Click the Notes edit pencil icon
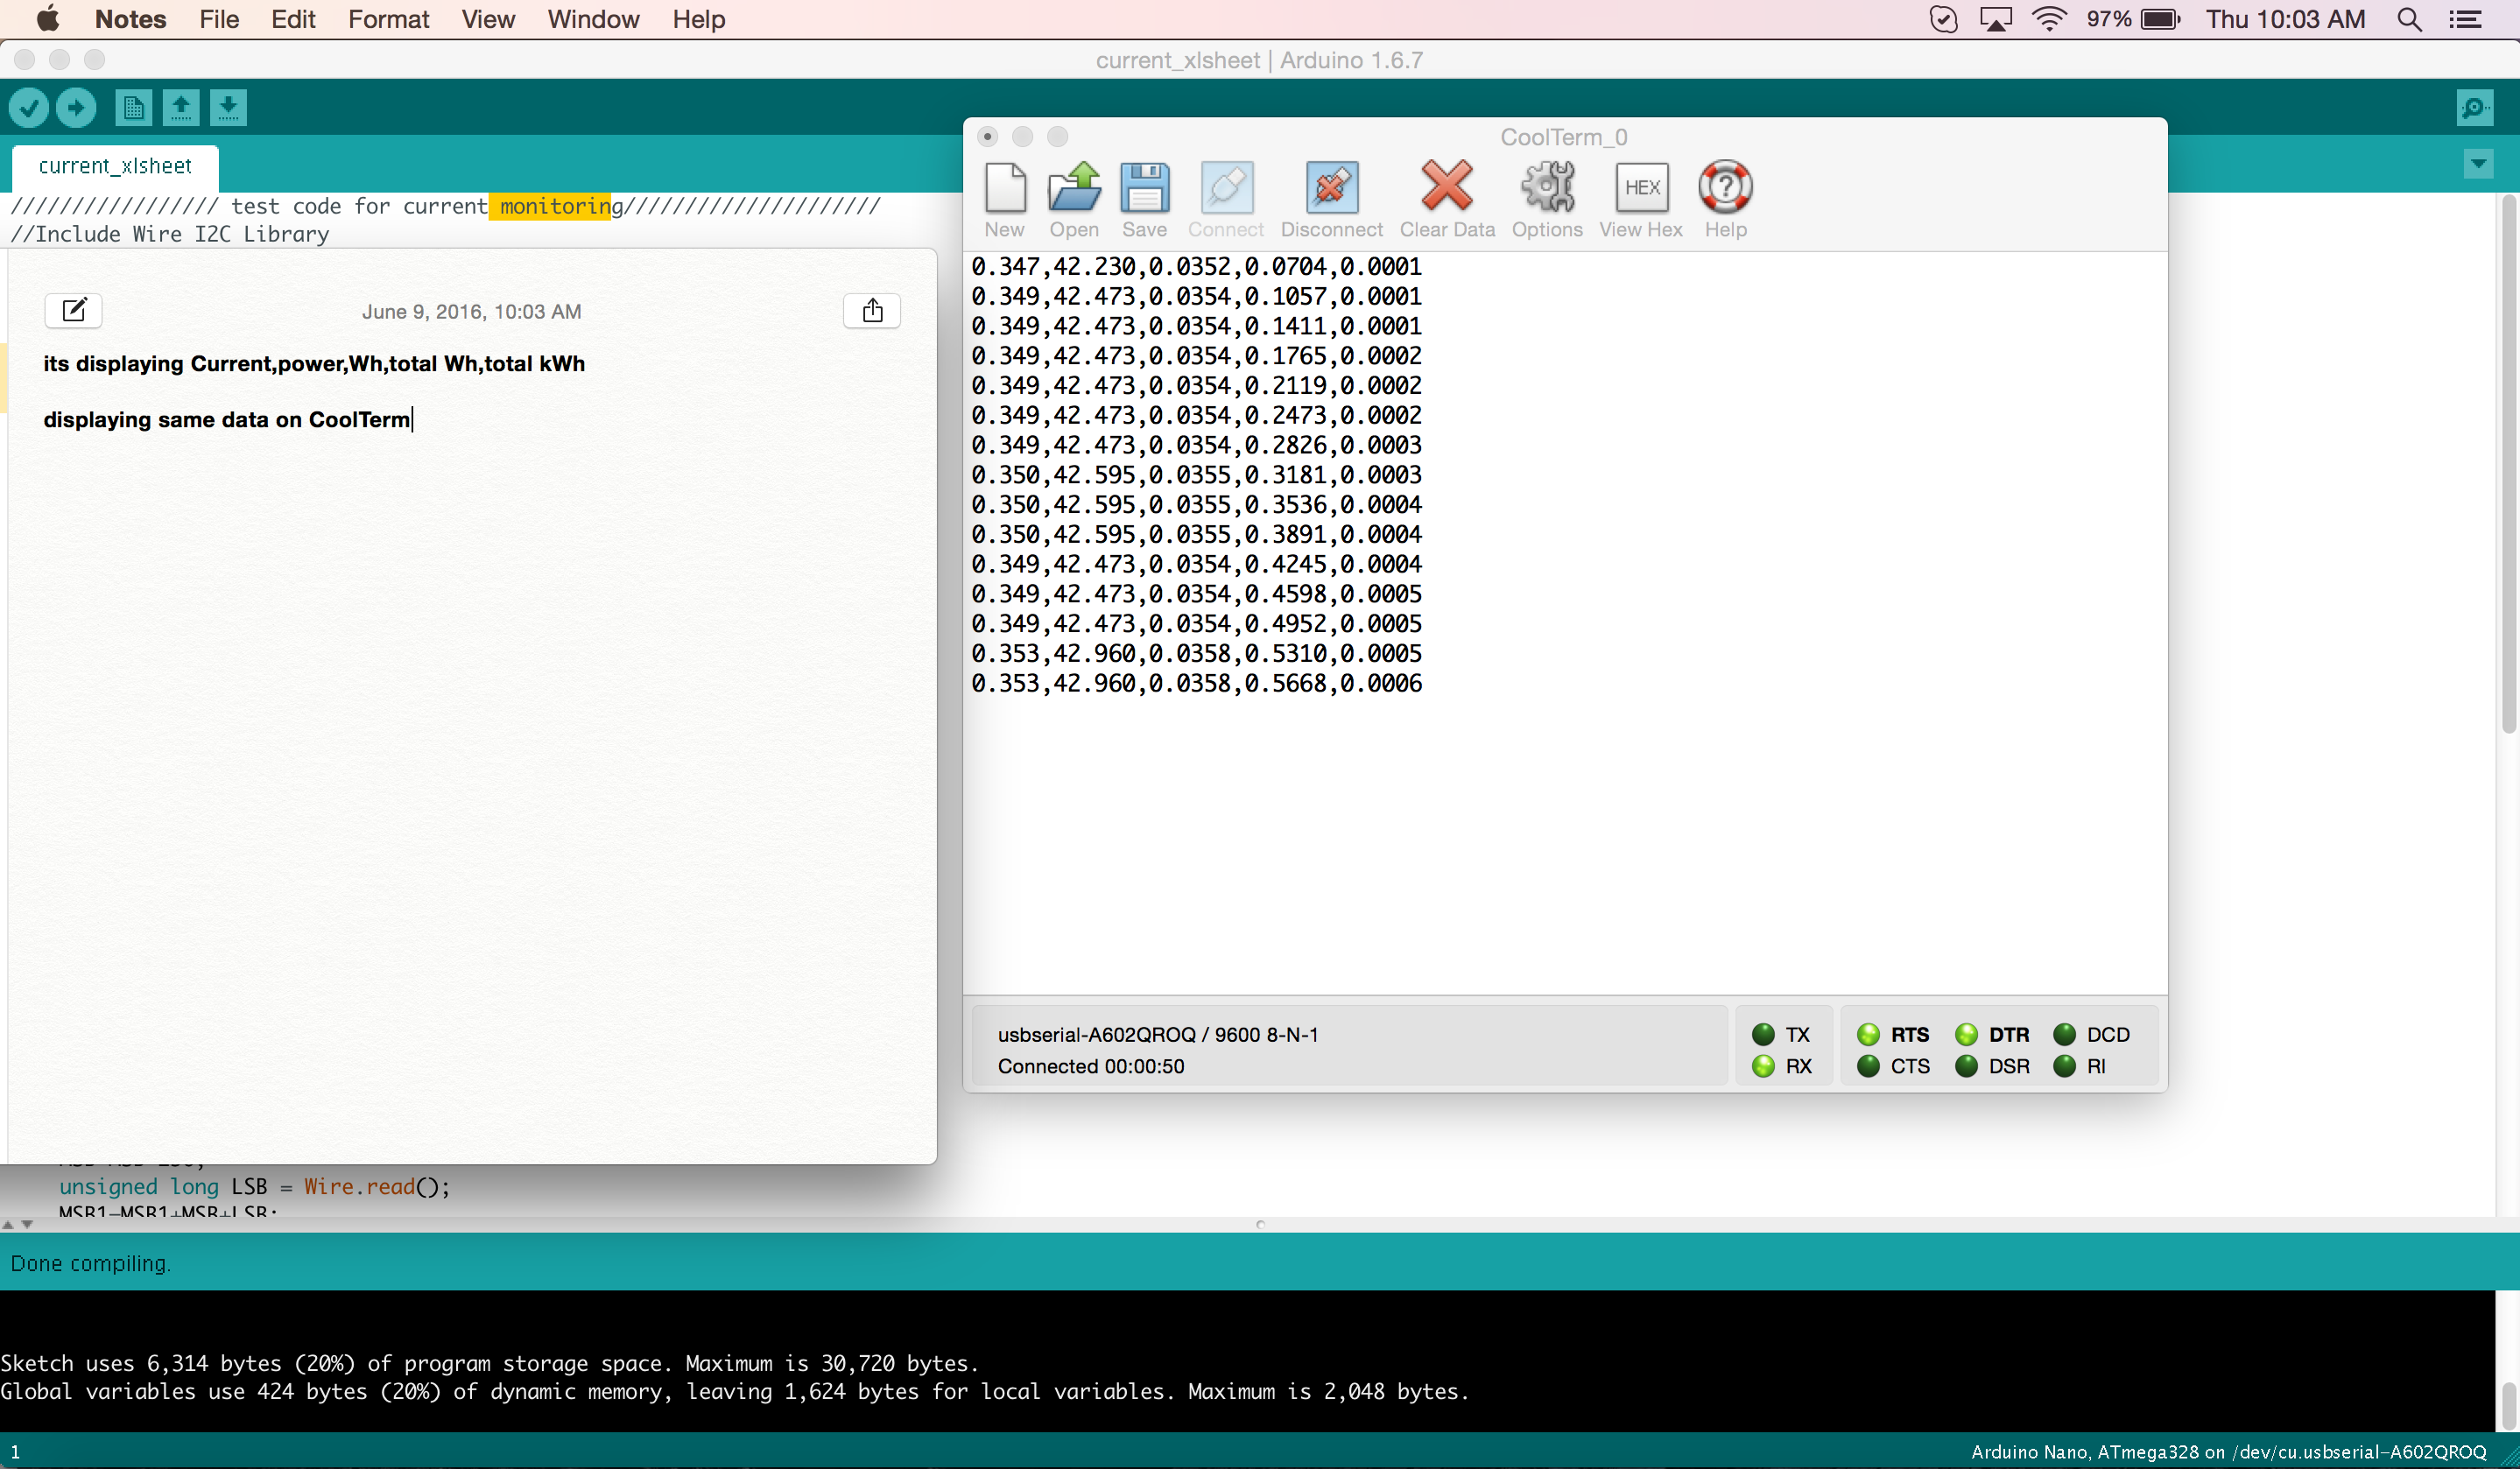The width and height of the screenshot is (2520, 1469). 74,310
